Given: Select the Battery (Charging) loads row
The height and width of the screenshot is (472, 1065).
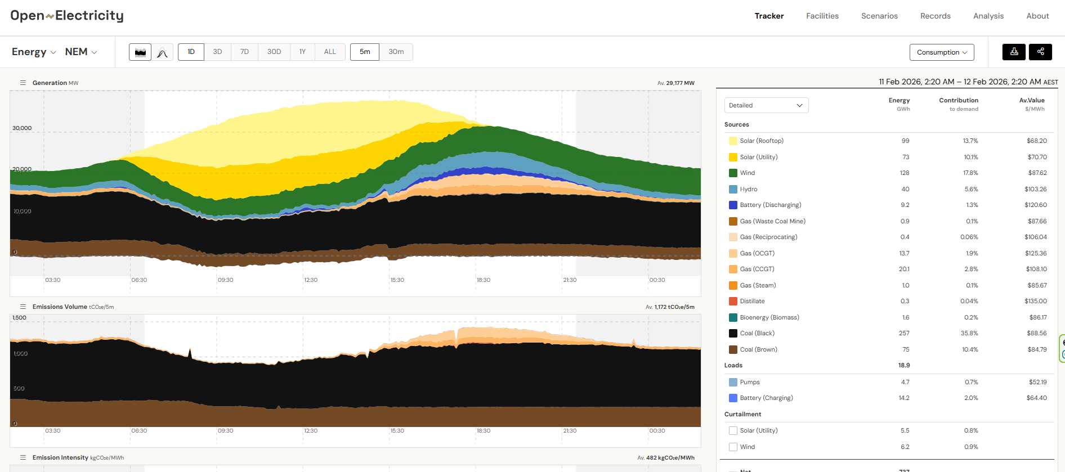Looking at the screenshot, I should (x=766, y=398).
